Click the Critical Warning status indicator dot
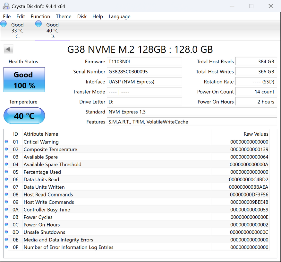 pos(6,142)
